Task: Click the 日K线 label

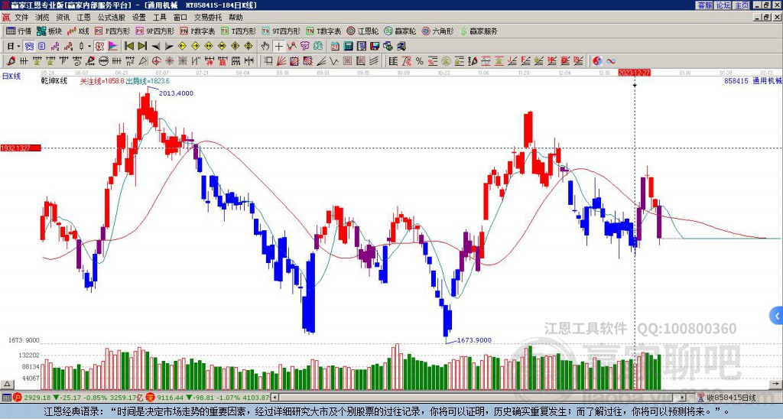Action: (x=11, y=76)
